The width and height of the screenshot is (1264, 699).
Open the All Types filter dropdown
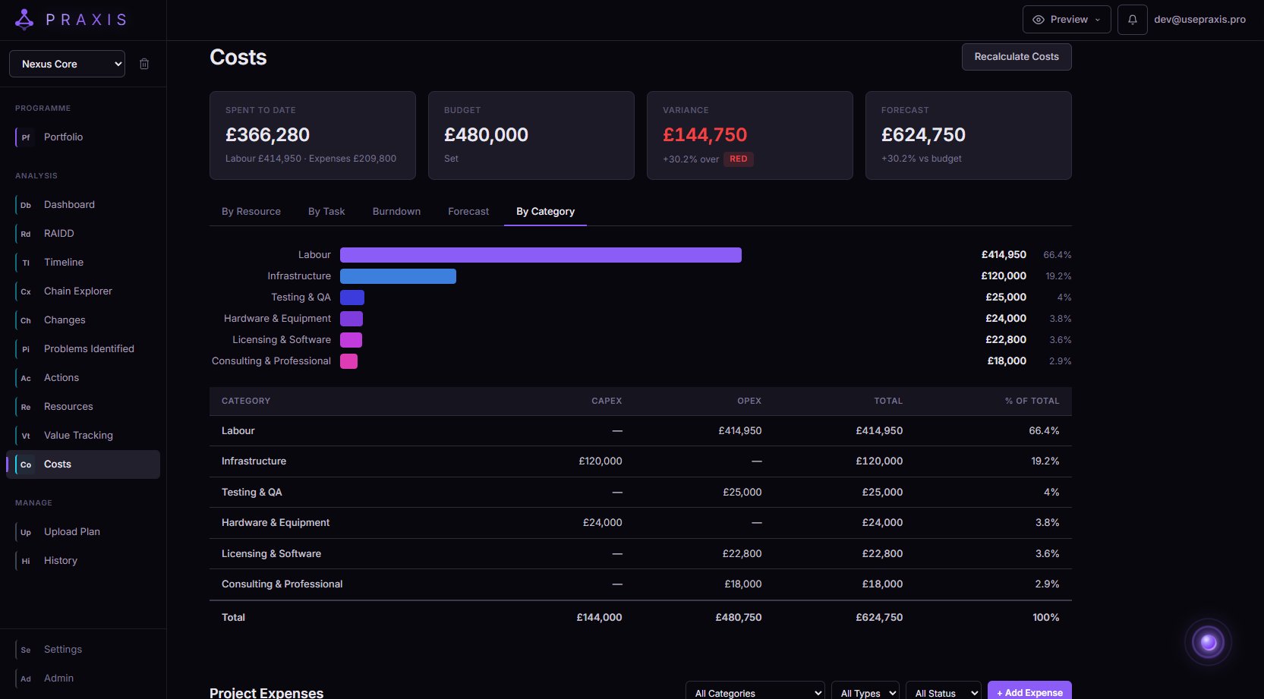865,692
